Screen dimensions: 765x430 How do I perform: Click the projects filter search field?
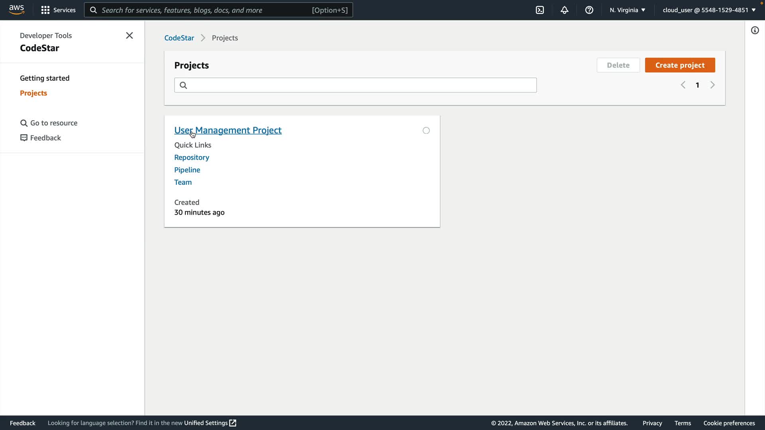coord(359,85)
